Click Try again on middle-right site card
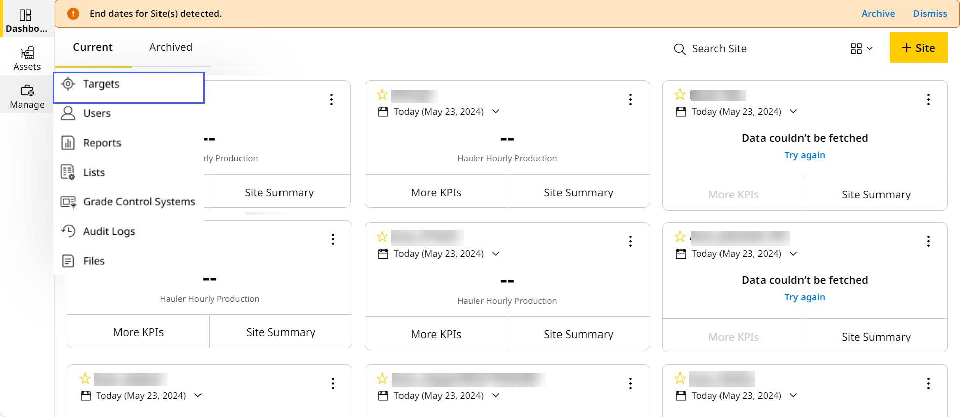This screenshot has width=960, height=417. (805, 297)
